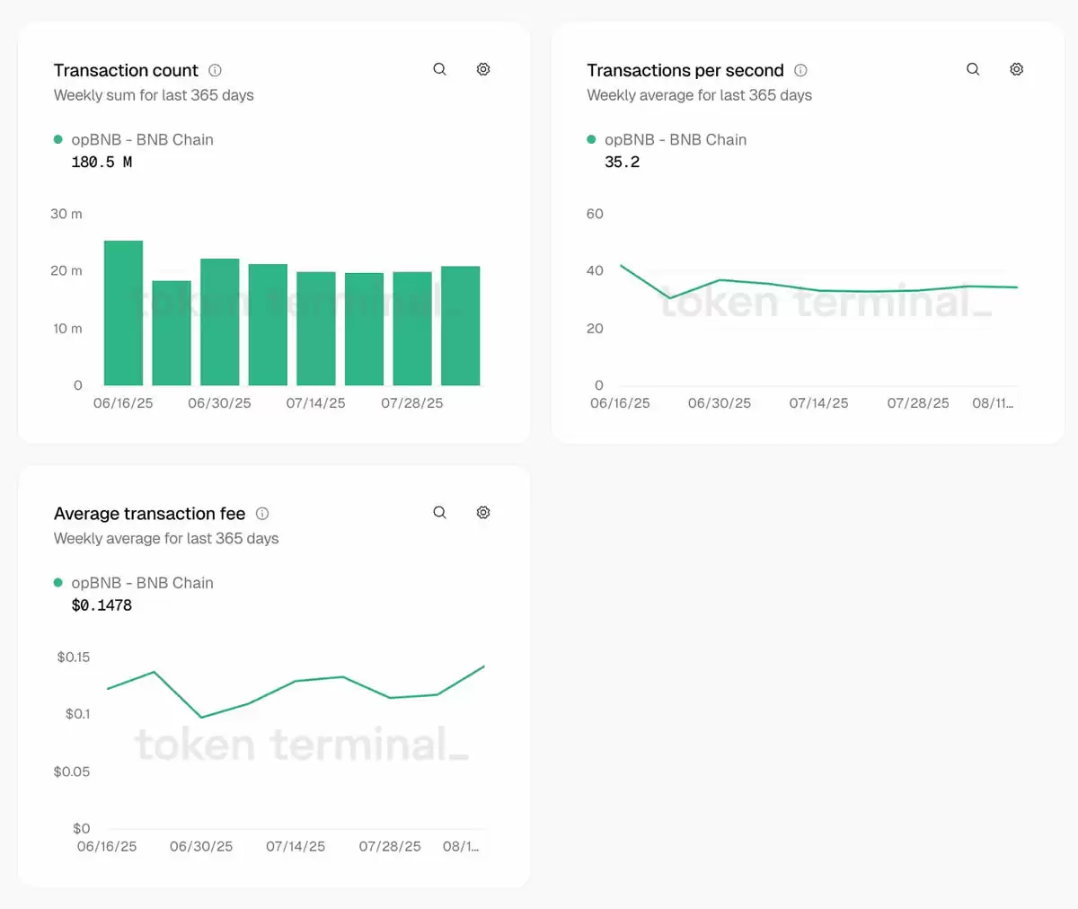
Task: Open settings gear on Average transaction fee card
Action: [x=483, y=513]
